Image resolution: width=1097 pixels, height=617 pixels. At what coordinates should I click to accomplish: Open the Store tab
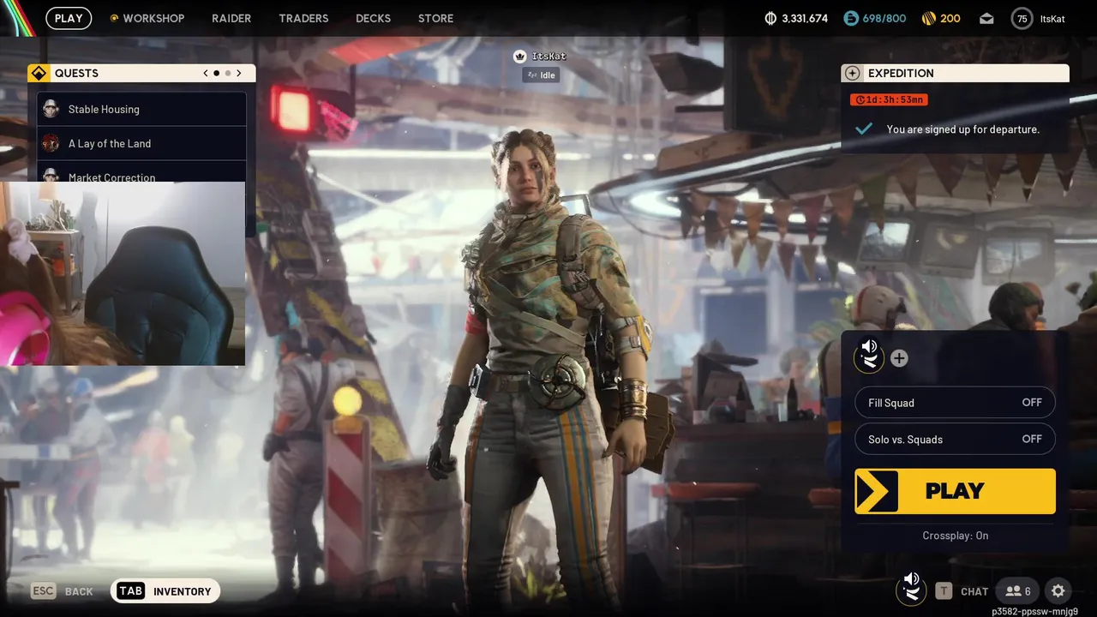[435, 18]
